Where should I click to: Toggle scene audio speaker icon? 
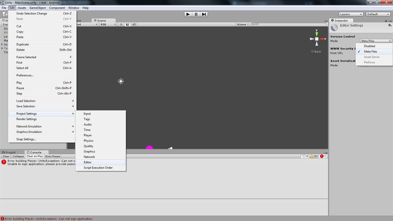[134, 24]
